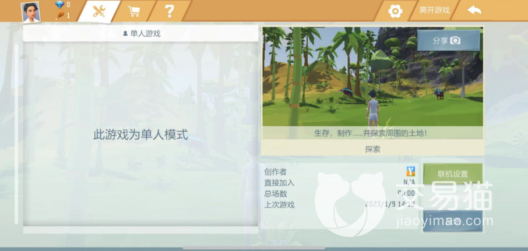Click the 单人游戏 header

(x=141, y=33)
